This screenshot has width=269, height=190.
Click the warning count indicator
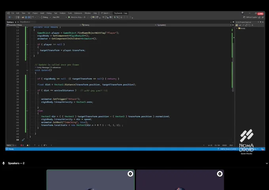tap(28, 145)
